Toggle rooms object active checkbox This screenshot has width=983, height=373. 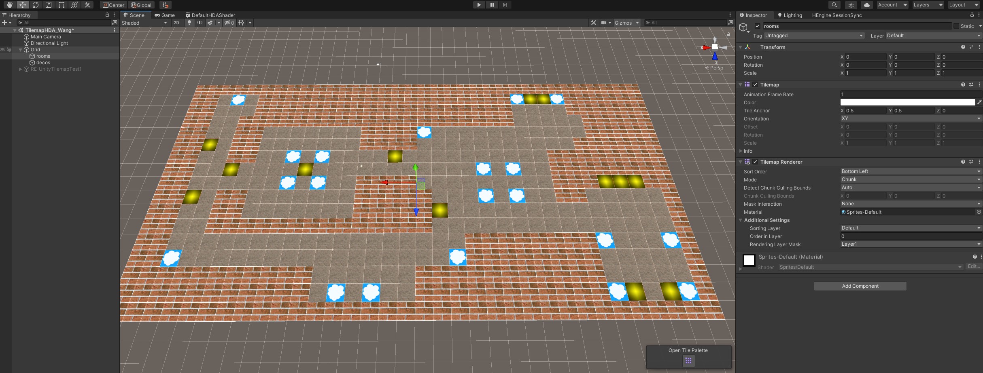click(x=758, y=26)
